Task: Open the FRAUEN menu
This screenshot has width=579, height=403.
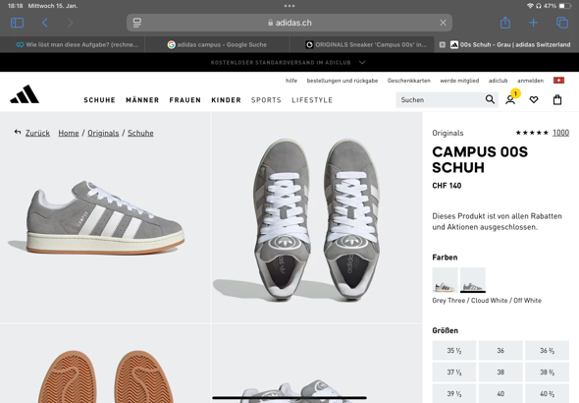Action: point(185,100)
